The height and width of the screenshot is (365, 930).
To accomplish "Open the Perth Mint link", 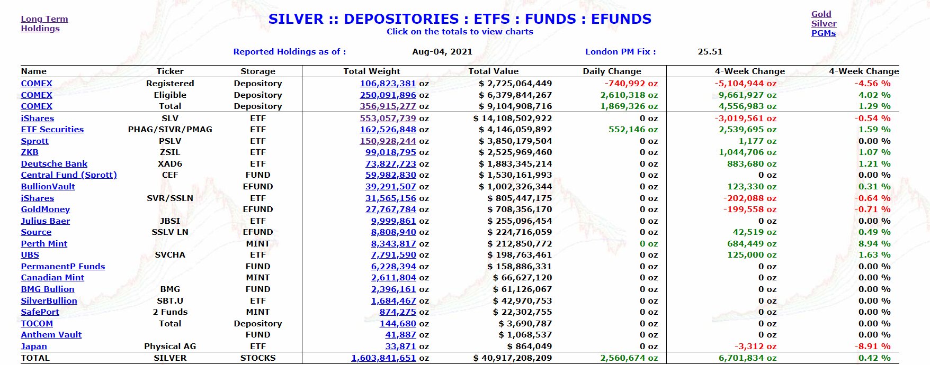I will coord(44,244).
